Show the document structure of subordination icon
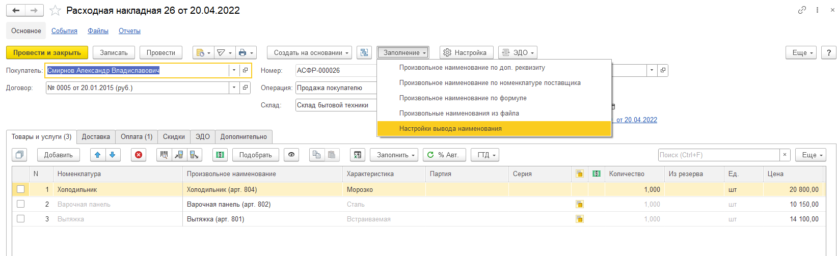Screen dimensions: 837x256 point(364,52)
